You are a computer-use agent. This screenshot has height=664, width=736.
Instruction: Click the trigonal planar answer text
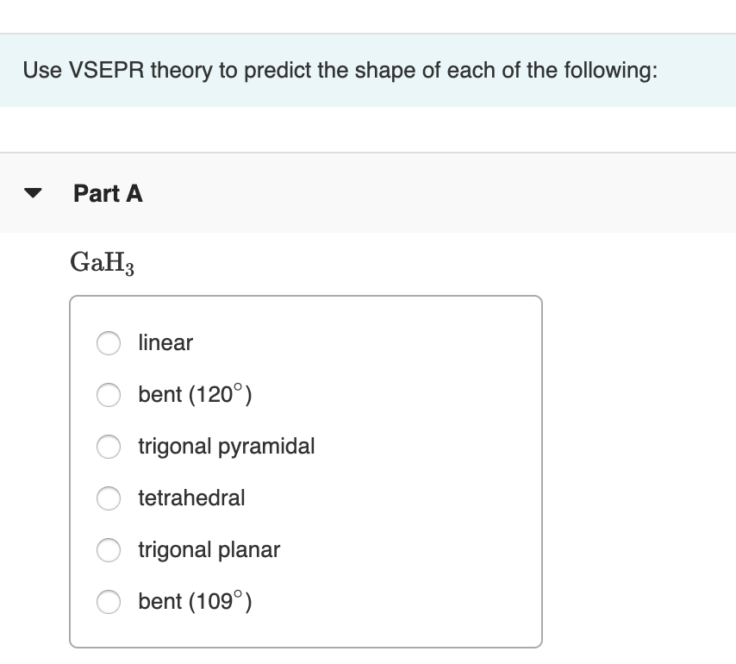(x=209, y=550)
